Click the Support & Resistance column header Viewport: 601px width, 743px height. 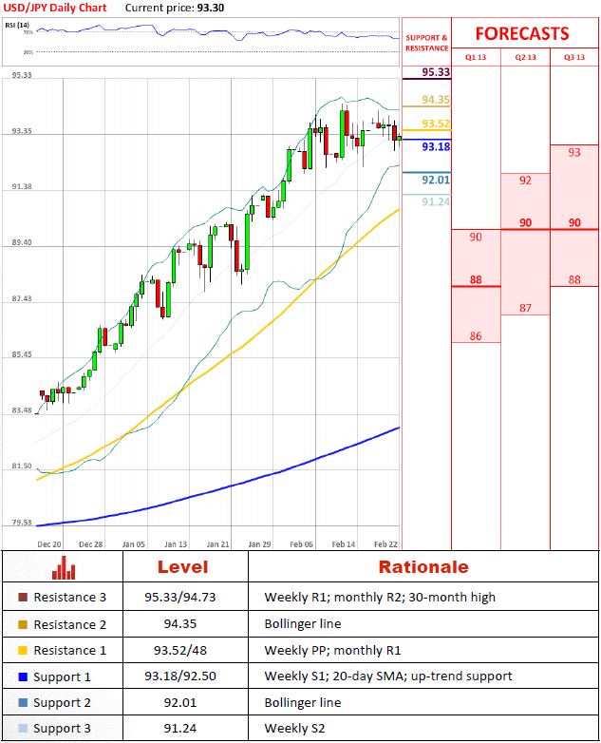pyautogui.click(x=426, y=43)
